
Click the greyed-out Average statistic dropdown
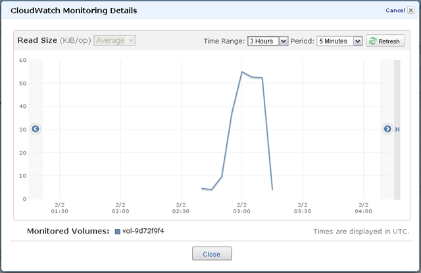pos(115,41)
